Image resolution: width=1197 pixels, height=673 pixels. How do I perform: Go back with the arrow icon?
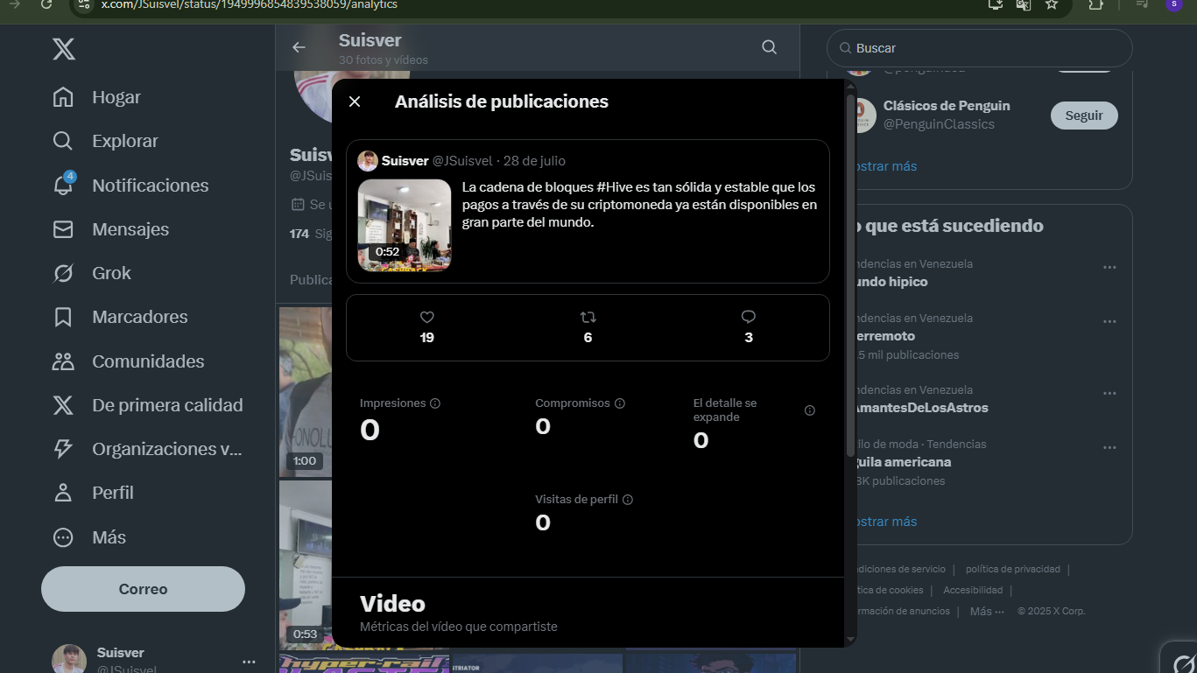coord(299,47)
